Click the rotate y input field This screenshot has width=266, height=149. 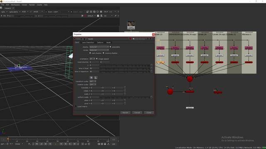(x=107, y=91)
